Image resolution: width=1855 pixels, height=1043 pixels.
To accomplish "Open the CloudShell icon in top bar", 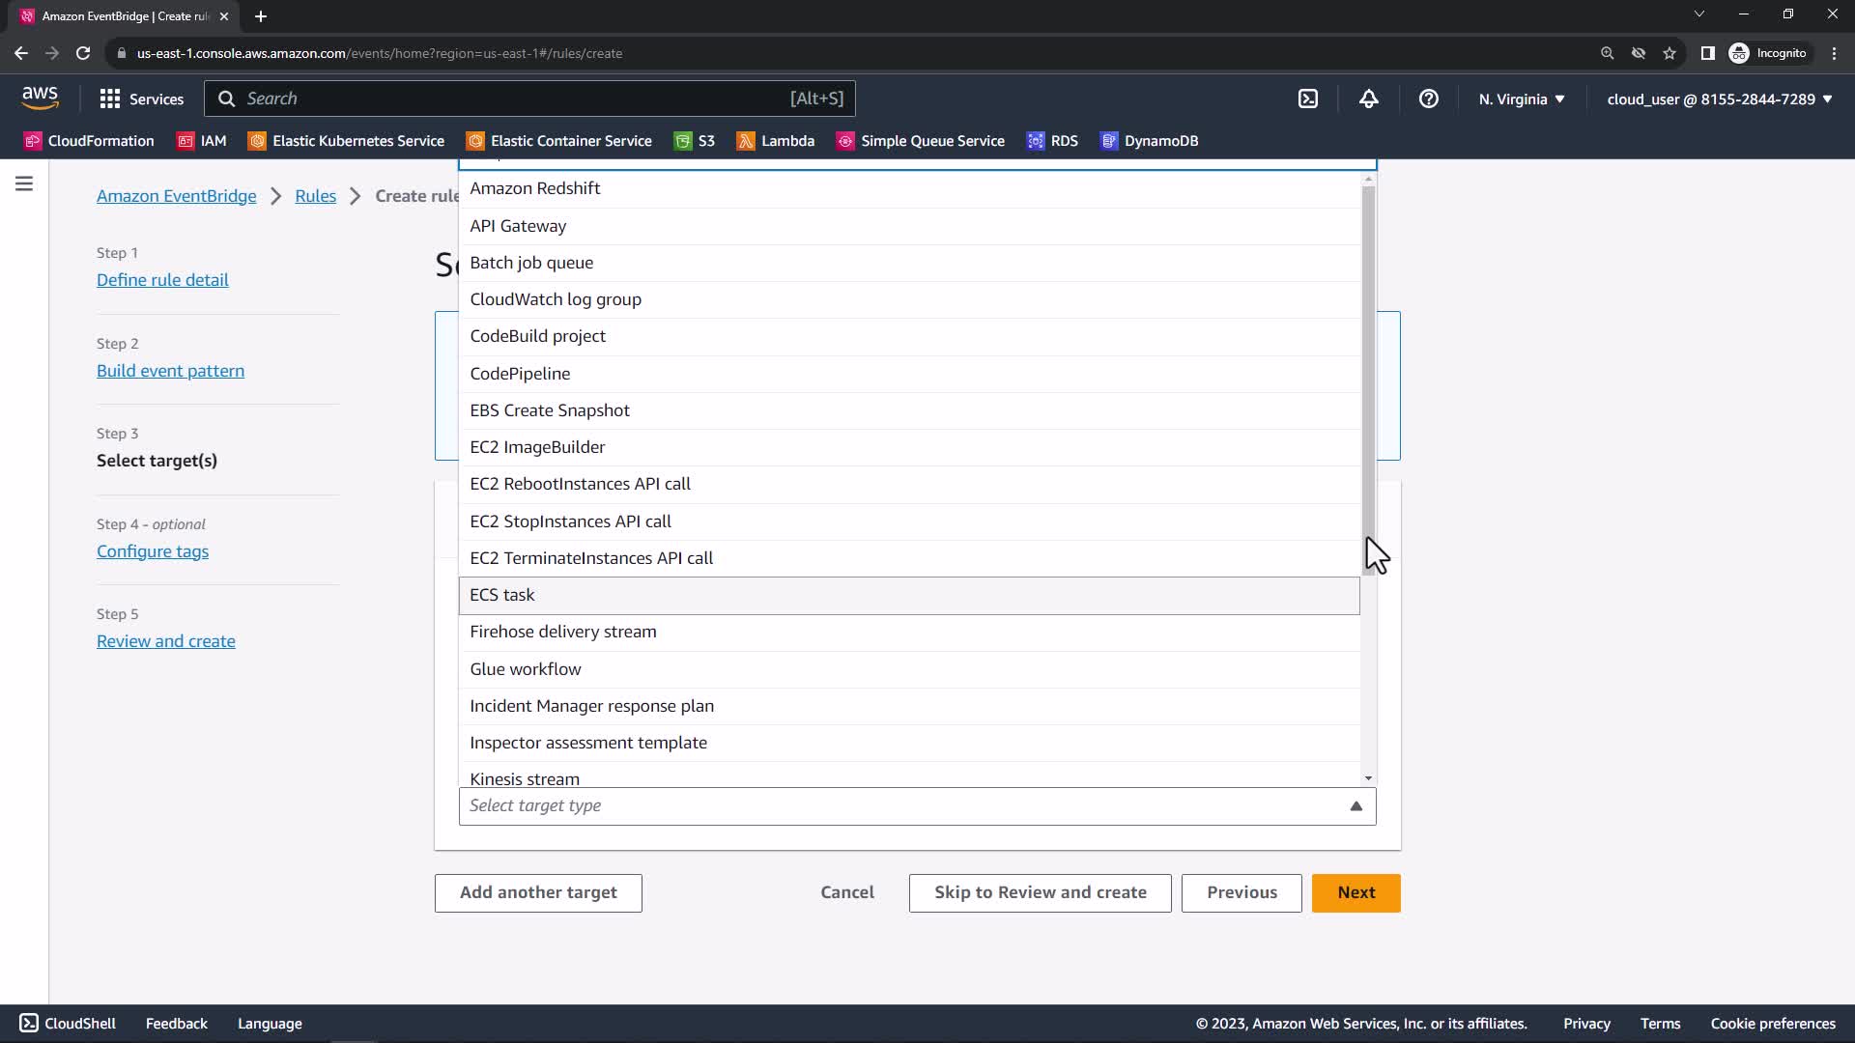I will [1307, 99].
